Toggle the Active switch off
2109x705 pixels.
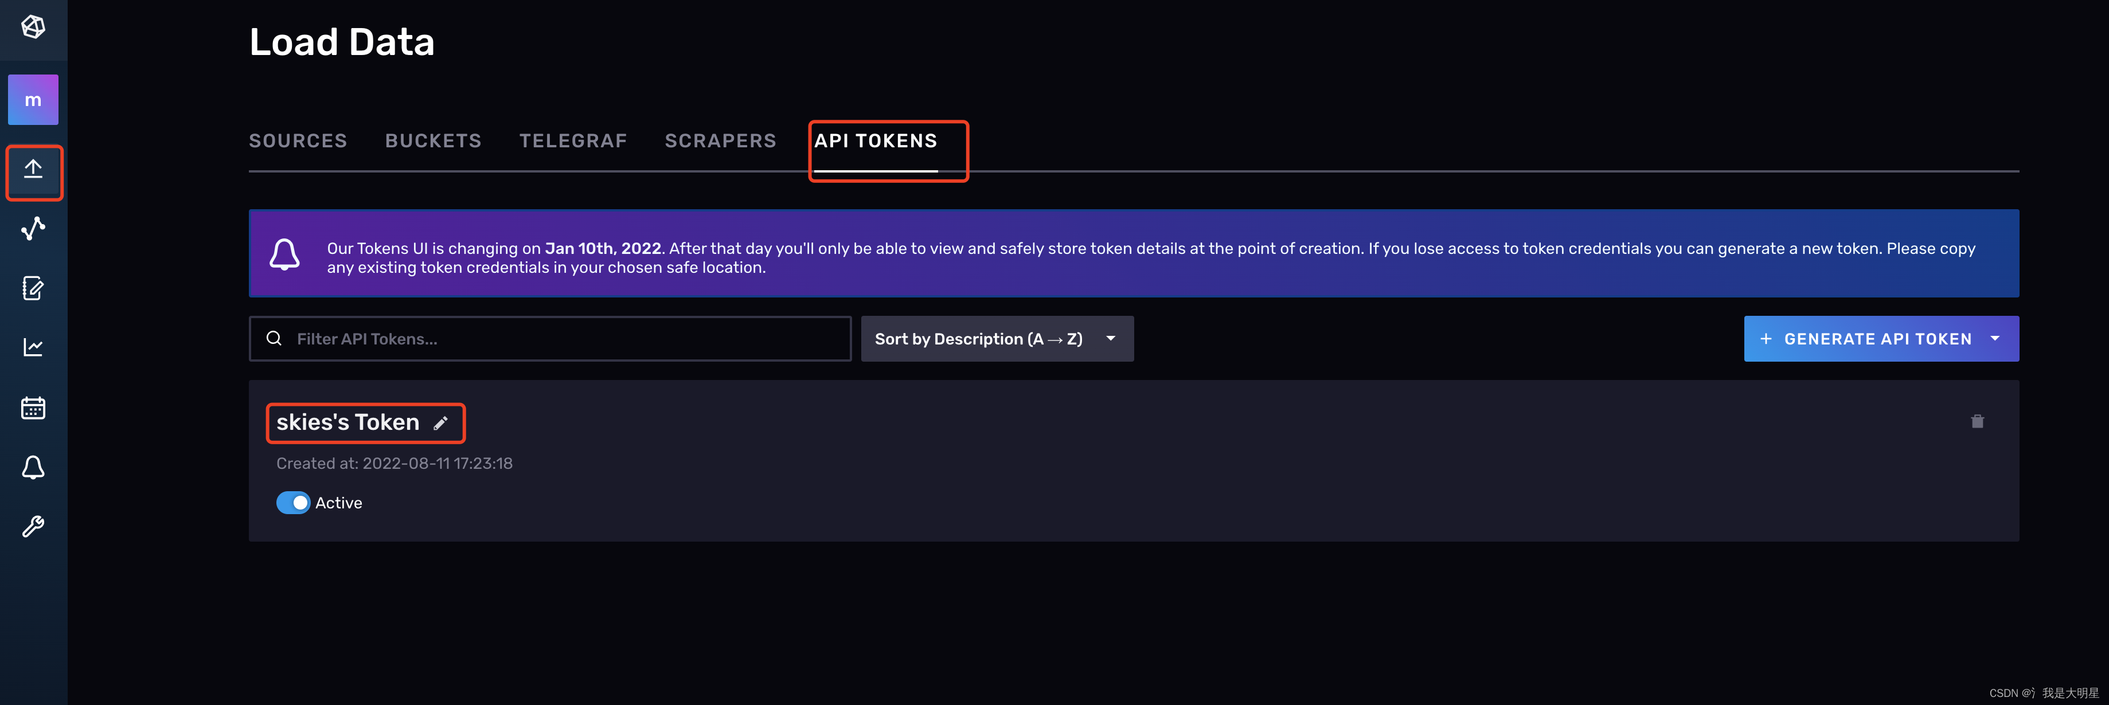[293, 503]
